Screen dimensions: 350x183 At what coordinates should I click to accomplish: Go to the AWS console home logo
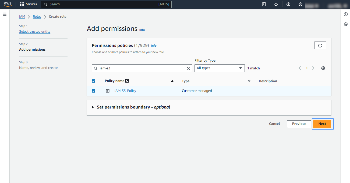(8, 4)
